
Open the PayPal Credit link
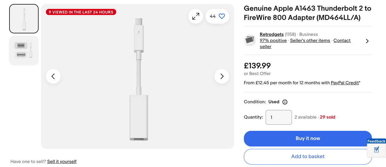tap(345, 83)
